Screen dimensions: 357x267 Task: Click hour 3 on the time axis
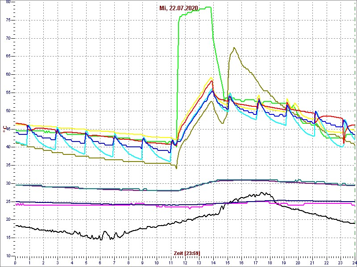[58, 263]
